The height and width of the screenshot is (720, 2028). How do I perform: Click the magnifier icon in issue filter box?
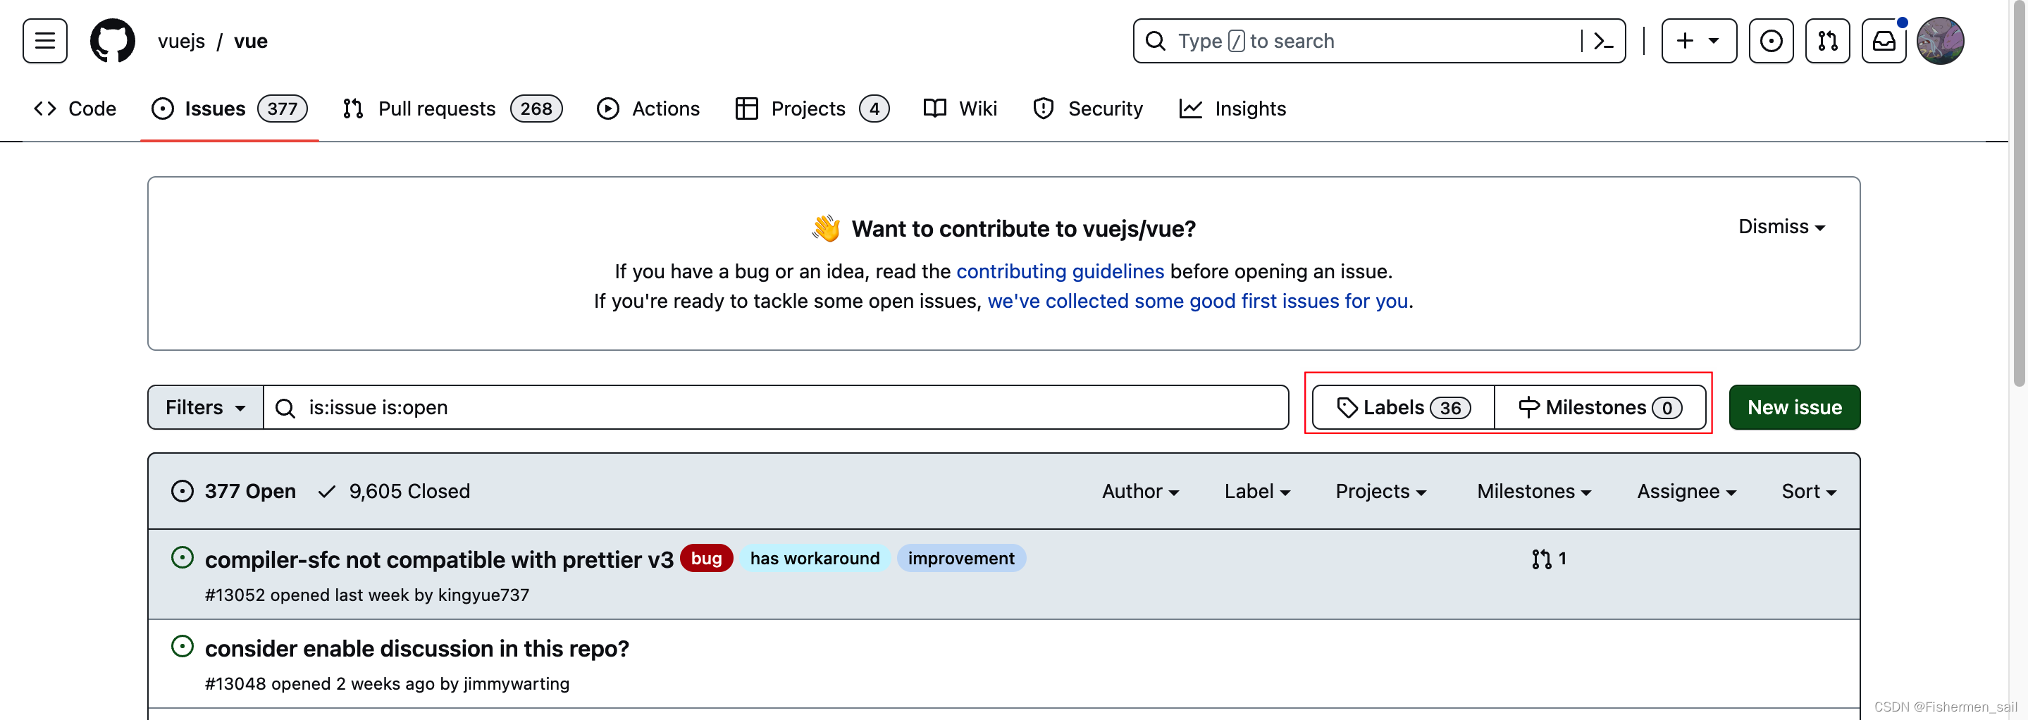pos(285,408)
